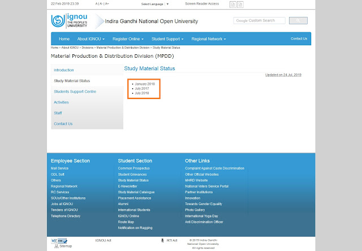Open the January 2018 study material link
The height and width of the screenshot is (251, 362).
(145, 84)
